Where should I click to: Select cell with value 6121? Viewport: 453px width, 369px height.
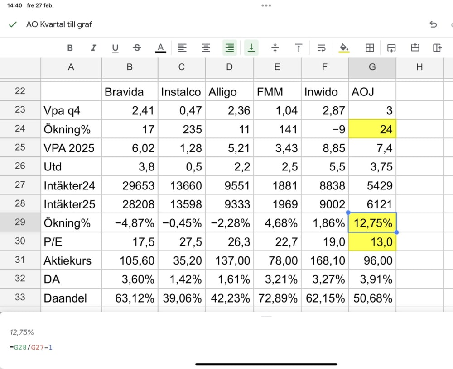pyautogui.click(x=372, y=204)
